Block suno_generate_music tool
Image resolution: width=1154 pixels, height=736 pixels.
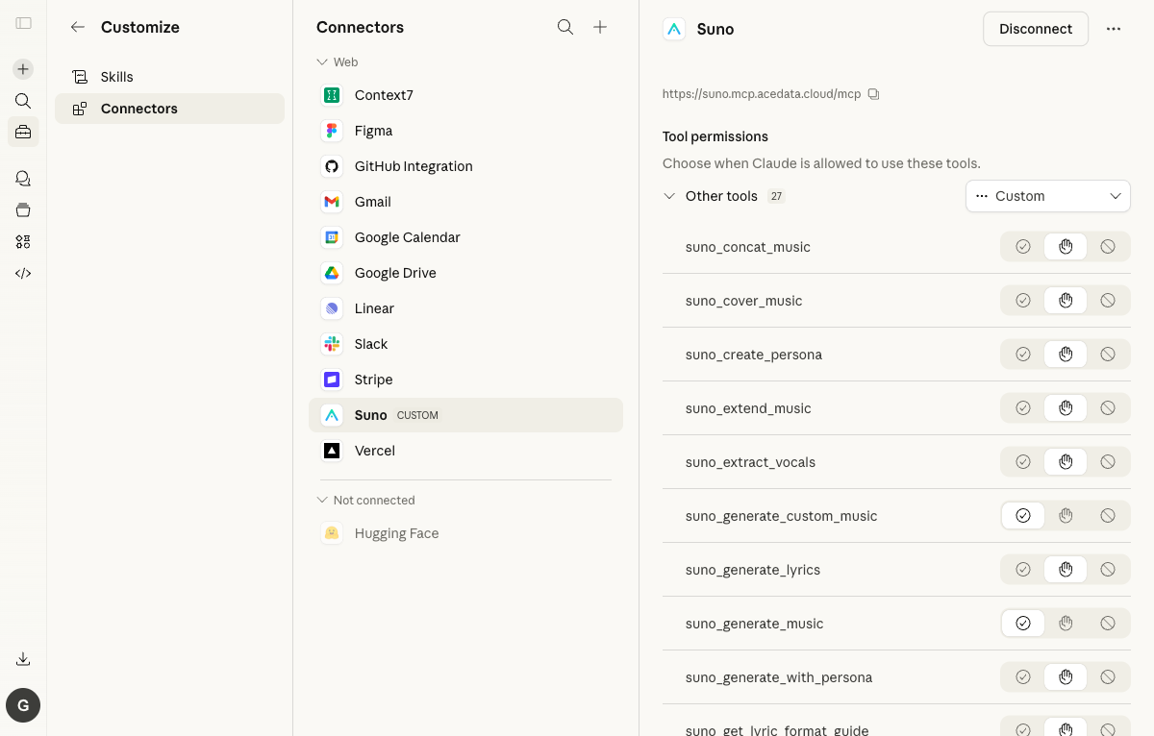[1108, 624]
